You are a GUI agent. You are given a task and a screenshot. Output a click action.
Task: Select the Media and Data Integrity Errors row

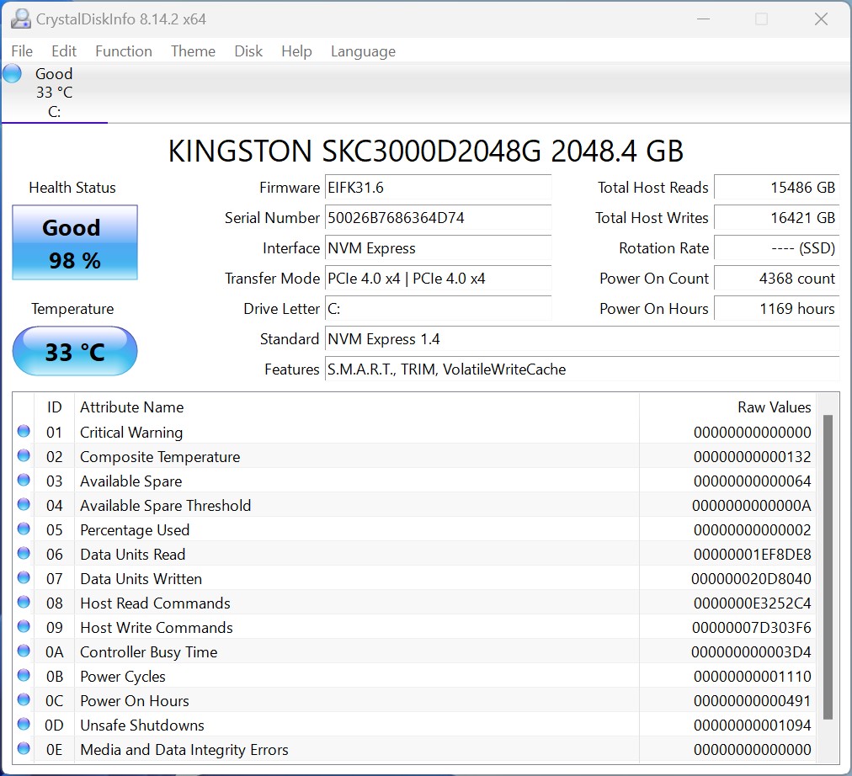point(337,749)
